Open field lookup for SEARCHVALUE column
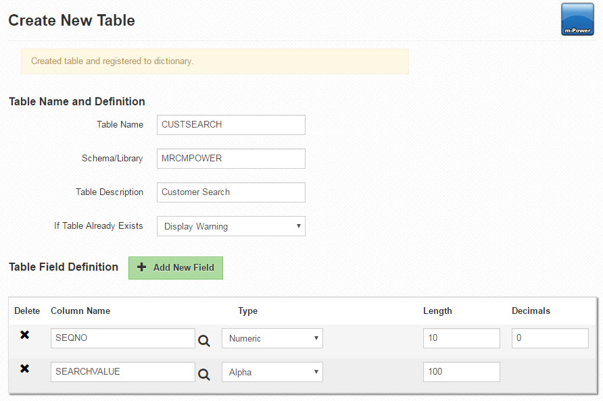Image resolution: width=603 pixels, height=401 pixels. [203, 374]
